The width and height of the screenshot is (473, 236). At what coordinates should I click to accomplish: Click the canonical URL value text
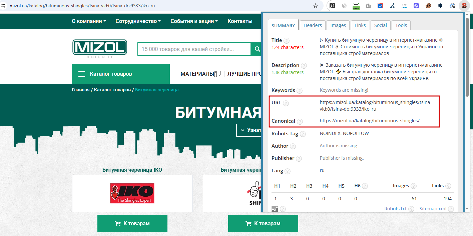370,121
